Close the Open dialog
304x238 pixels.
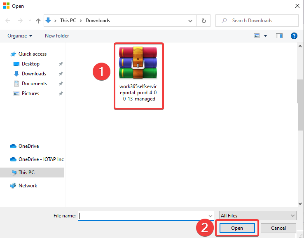(x=297, y=6)
